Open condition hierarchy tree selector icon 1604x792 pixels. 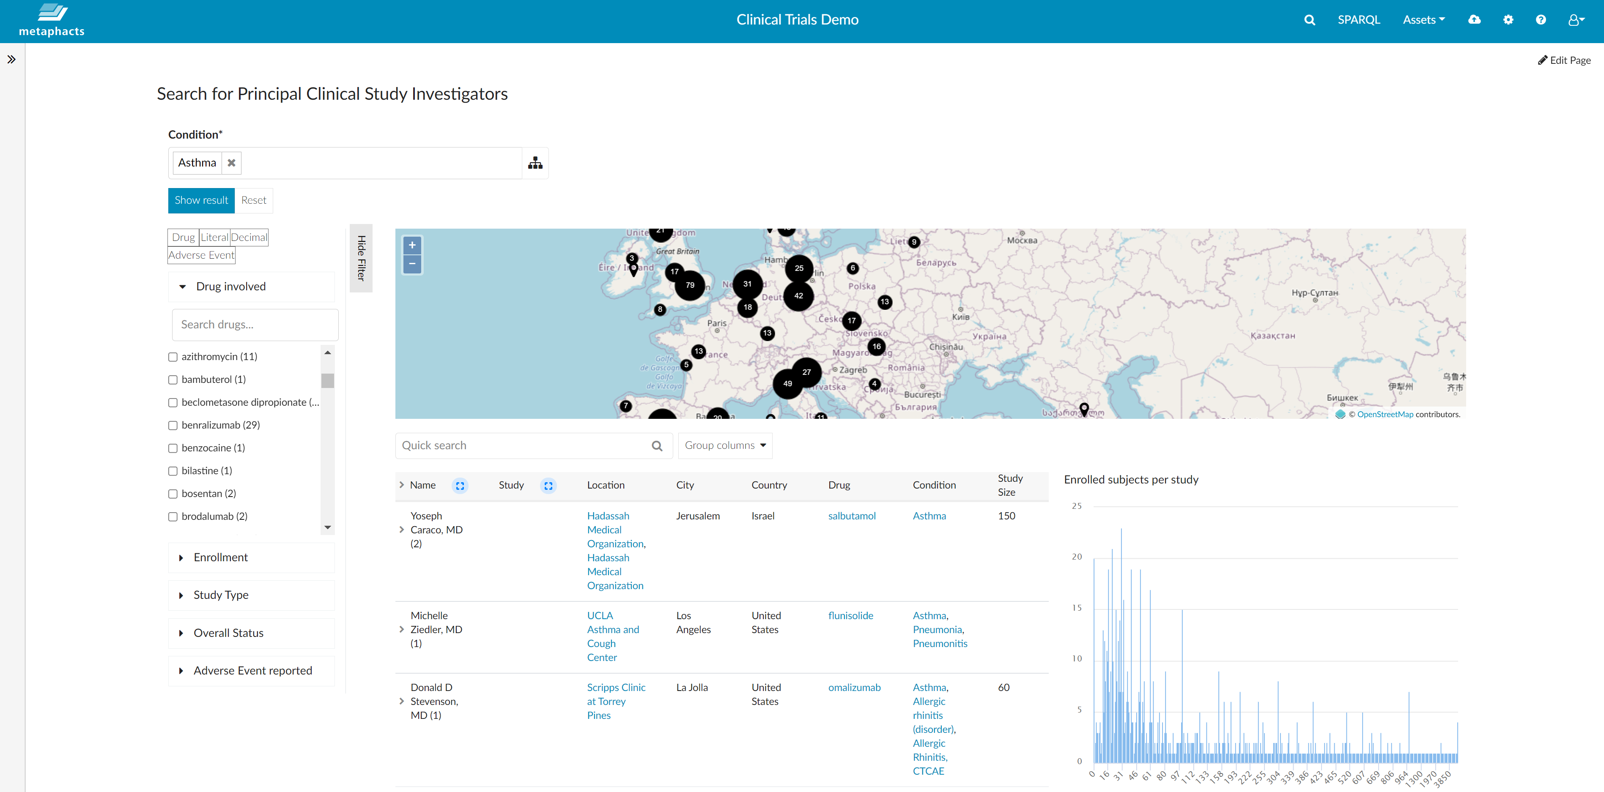point(535,163)
